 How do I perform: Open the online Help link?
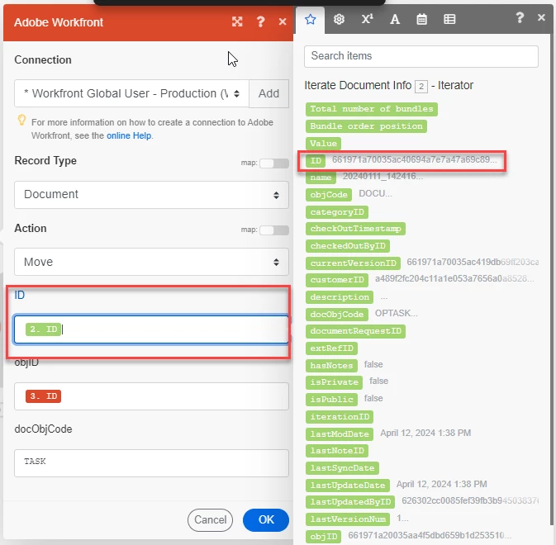point(129,135)
